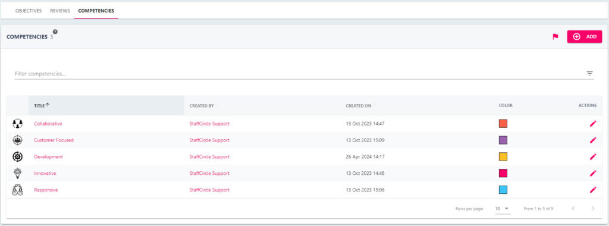
Task: Sort by the Created By column header
Action: pos(202,106)
